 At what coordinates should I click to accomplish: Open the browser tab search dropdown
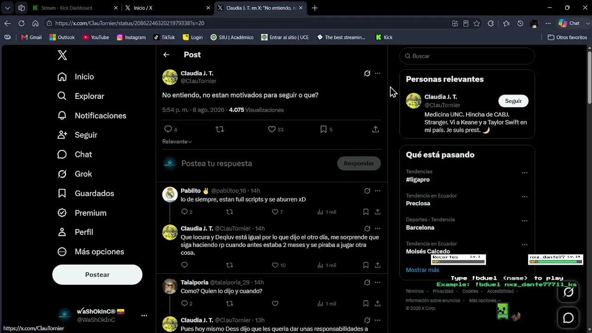(7, 8)
